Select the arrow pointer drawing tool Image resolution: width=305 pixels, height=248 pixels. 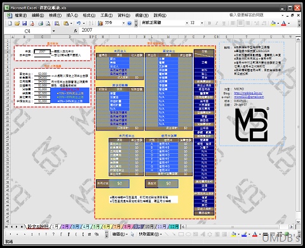coord(132,234)
